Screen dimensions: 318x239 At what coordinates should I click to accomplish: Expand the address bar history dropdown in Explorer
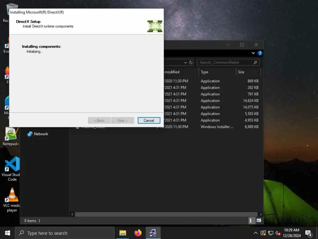click(185, 63)
